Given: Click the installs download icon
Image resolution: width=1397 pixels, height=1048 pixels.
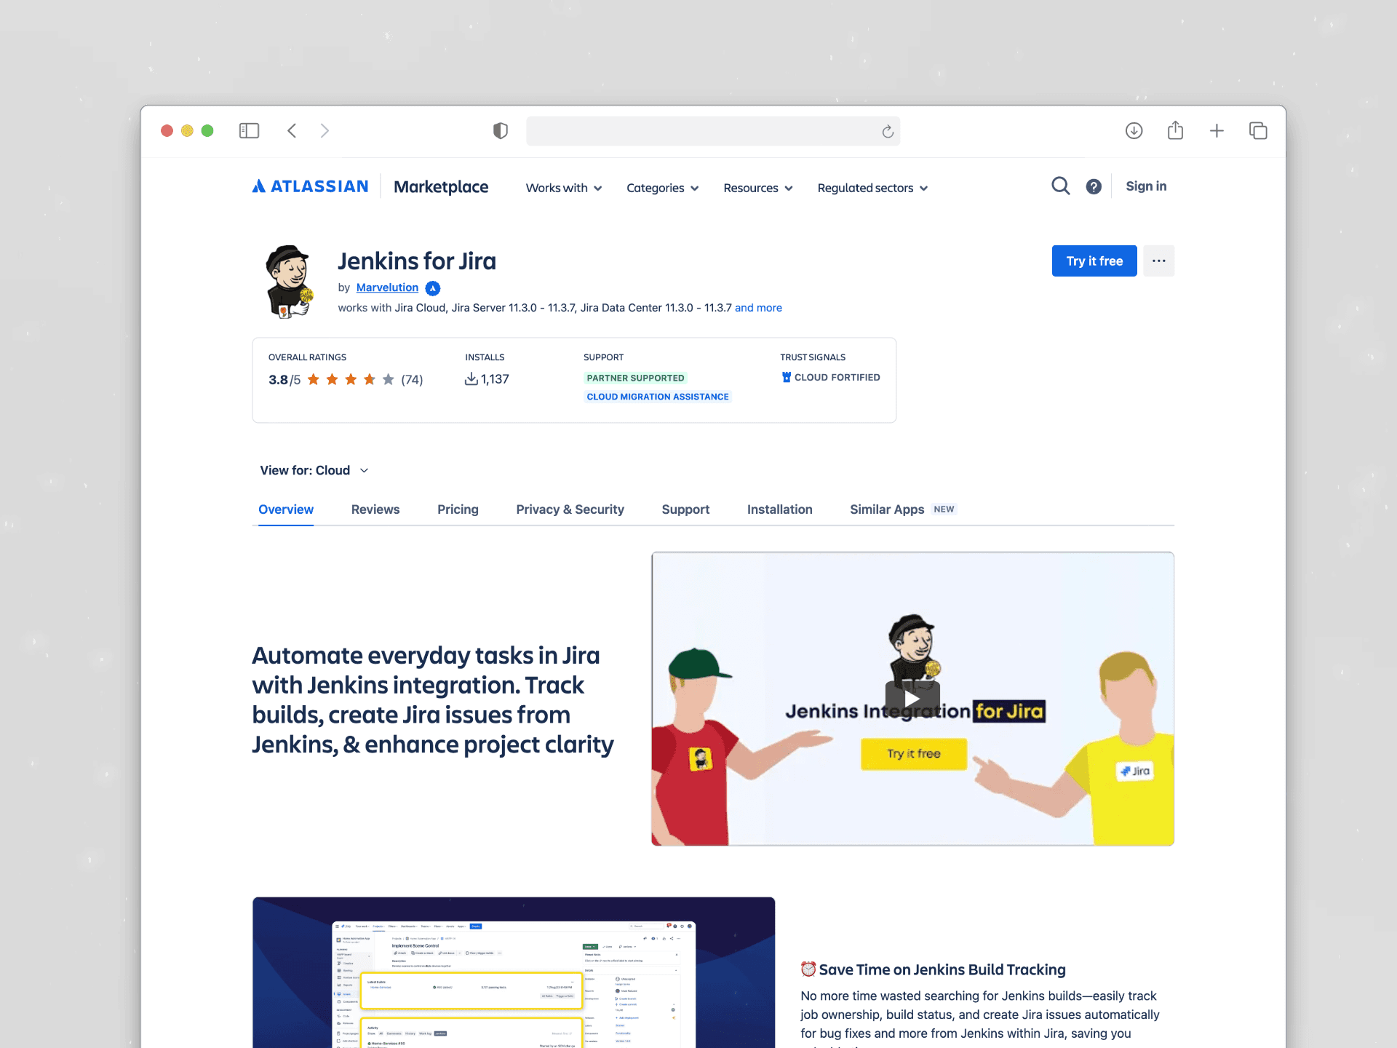Looking at the screenshot, I should coord(471,379).
